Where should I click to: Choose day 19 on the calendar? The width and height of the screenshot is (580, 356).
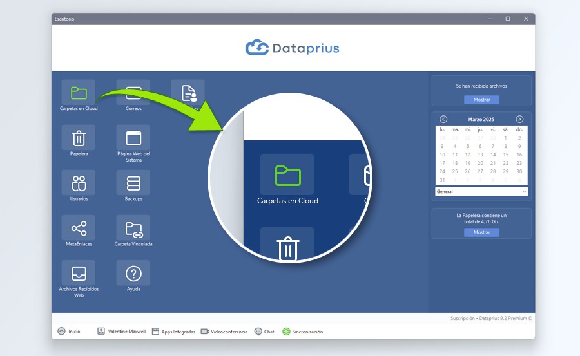(468, 163)
